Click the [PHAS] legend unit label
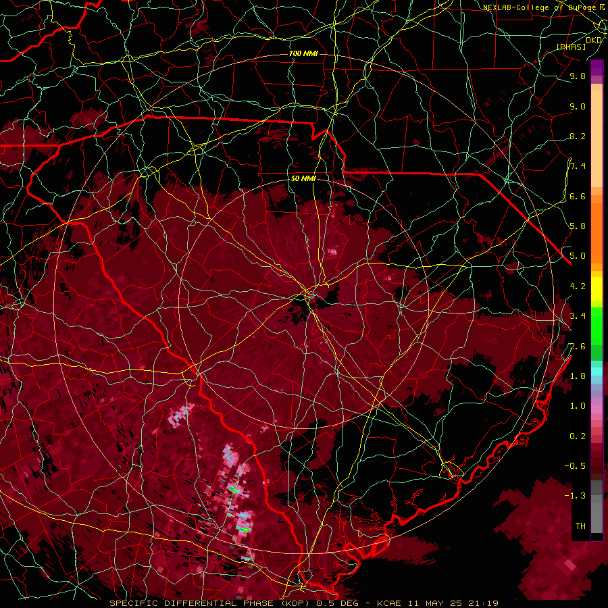The width and height of the screenshot is (608, 608). [571, 47]
